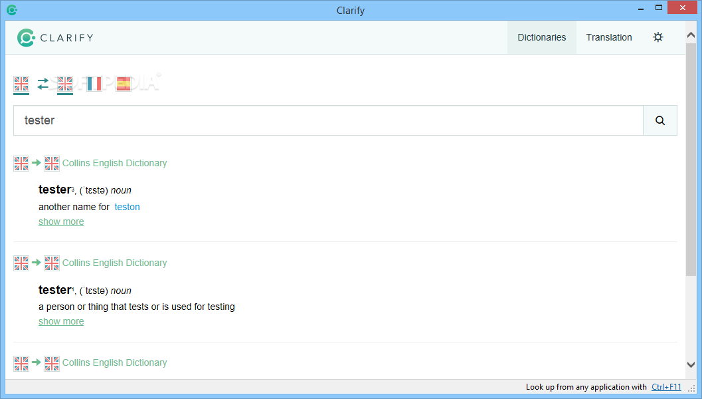Minimize the Clarify window
The image size is (702, 399).
[x=641, y=8]
